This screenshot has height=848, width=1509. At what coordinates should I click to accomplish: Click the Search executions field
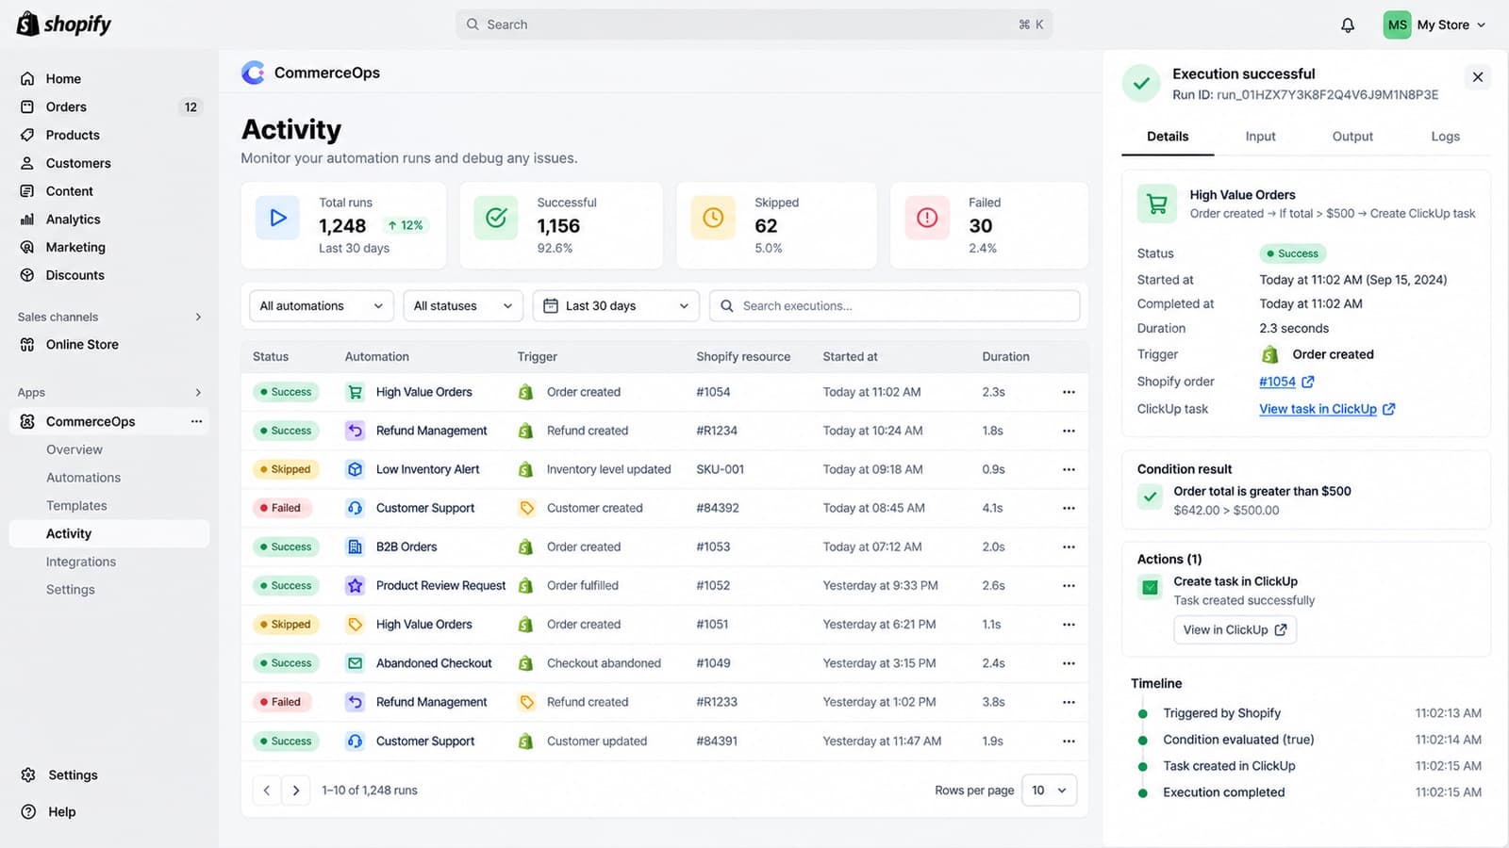click(x=894, y=306)
